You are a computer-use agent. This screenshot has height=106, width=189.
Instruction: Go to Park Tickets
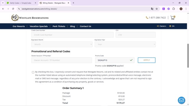click(x=59, y=26)
